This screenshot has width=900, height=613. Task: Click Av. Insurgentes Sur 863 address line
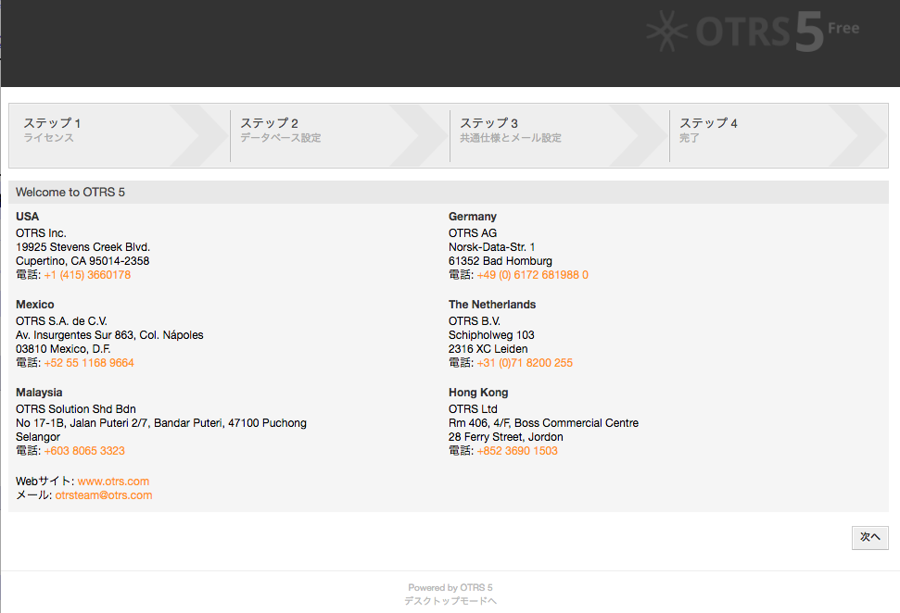[x=109, y=335]
